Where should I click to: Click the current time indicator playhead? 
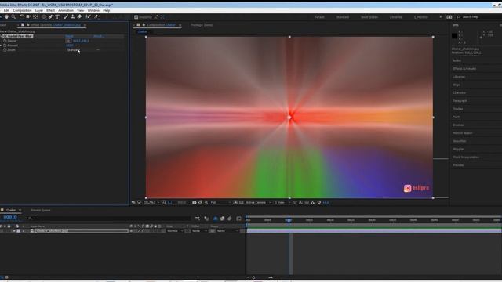pos(289,220)
